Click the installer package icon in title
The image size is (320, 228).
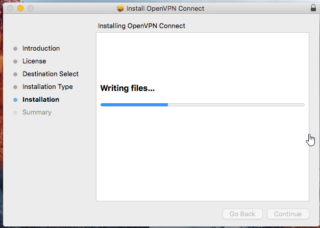click(x=120, y=8)
